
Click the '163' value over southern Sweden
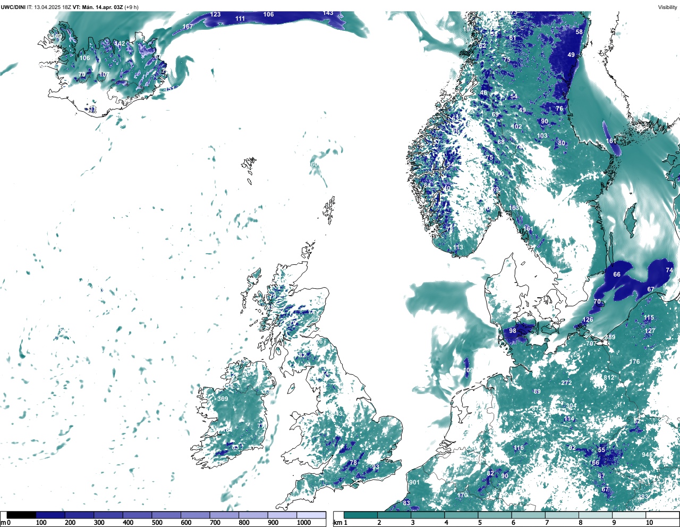coord(514,208)
